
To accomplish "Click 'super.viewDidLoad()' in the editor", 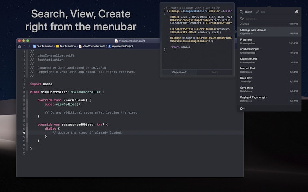I will (x=62, y=104).
